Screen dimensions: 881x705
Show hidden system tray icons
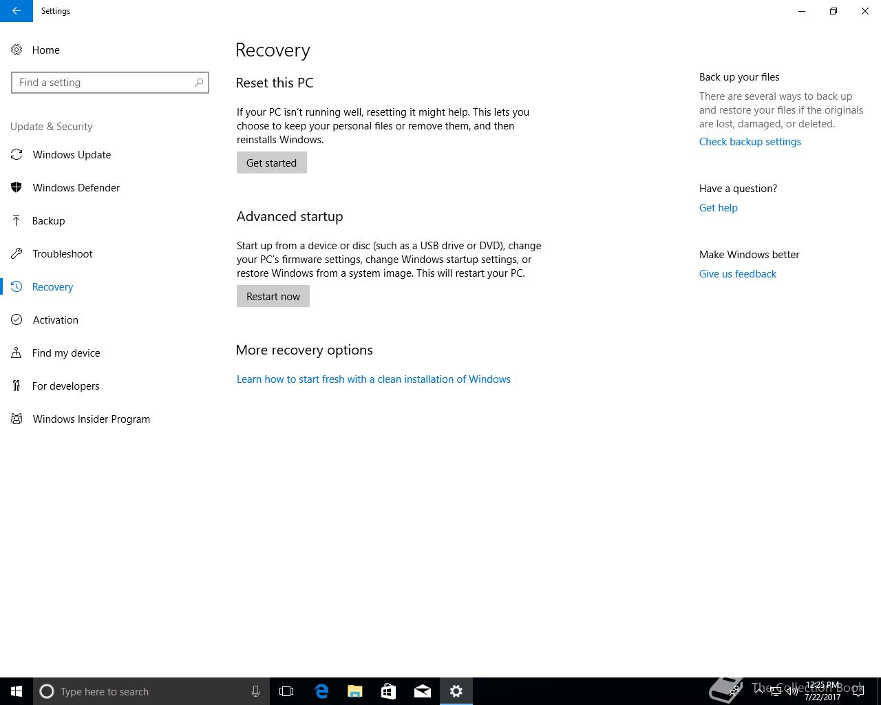[x=758, y=691]
